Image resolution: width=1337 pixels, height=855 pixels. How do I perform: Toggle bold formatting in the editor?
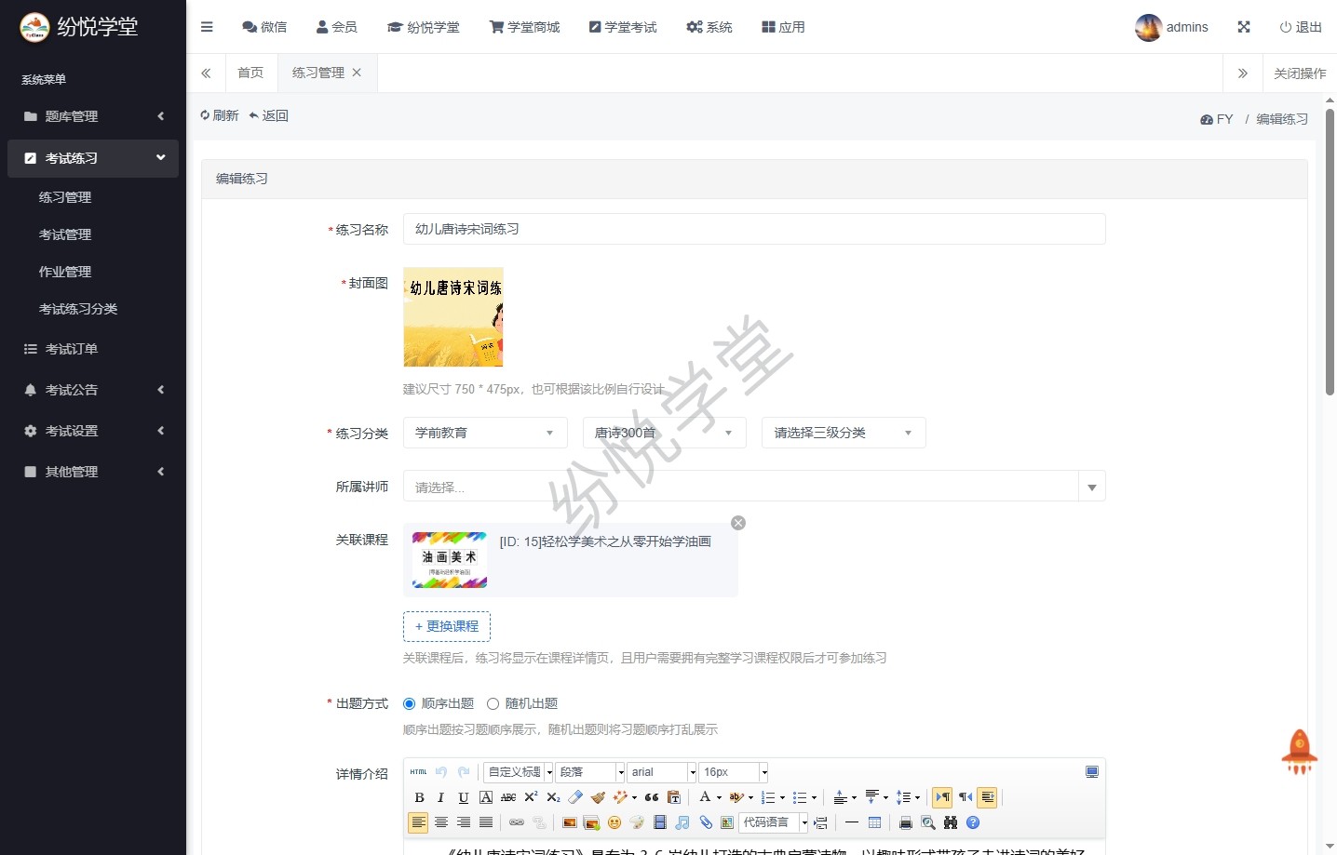419,797
